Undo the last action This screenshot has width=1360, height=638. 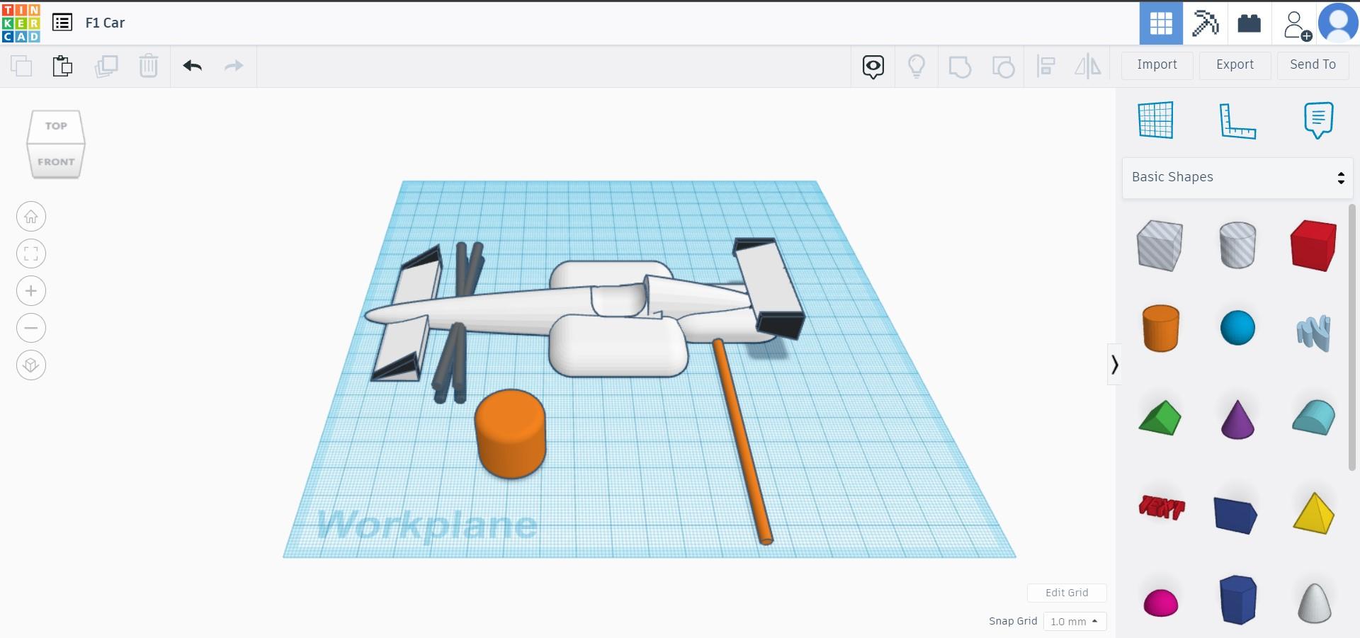tap(193, 66)
